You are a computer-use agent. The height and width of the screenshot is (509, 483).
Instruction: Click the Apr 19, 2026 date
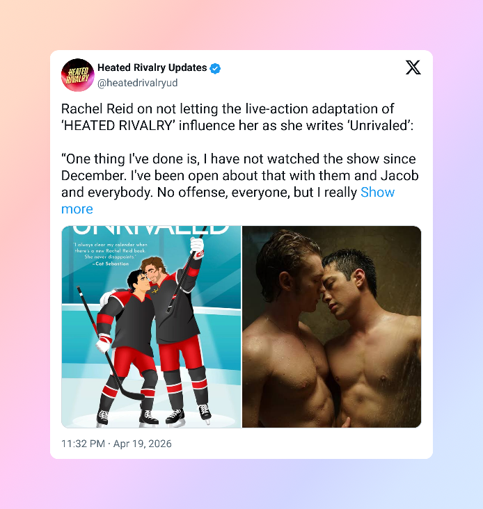click(142, 444)
